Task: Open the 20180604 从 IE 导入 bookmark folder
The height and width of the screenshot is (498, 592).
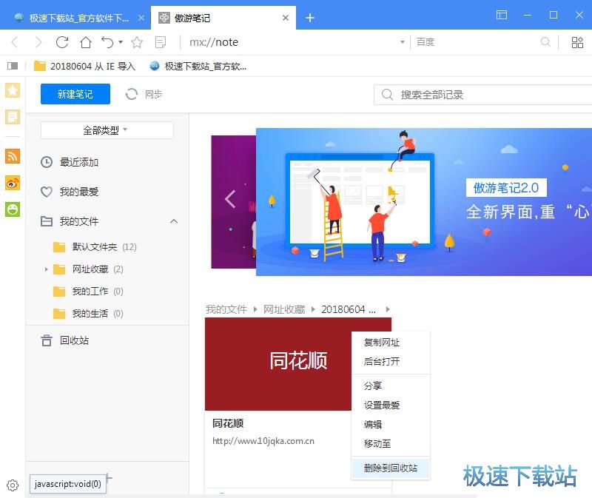Action: click(x=84, y=66)
